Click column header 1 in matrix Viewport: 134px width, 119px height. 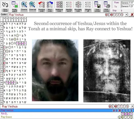click(x=25, y=19)
